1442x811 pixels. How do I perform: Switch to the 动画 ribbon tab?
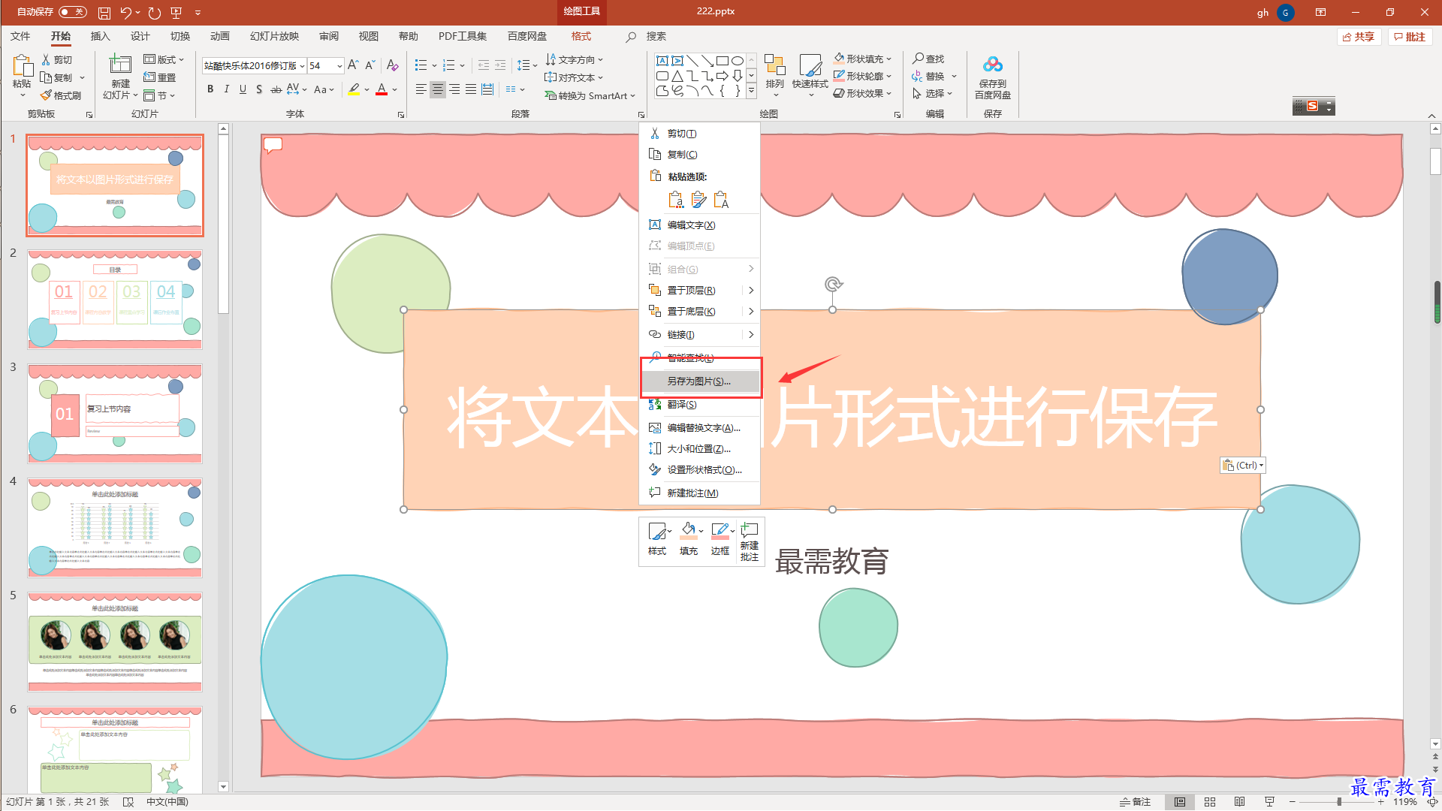pyautogui.click(x=219, y=36)
